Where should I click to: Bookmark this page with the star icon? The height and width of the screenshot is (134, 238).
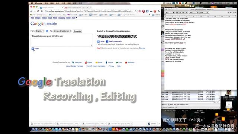(x=135, y=11)
